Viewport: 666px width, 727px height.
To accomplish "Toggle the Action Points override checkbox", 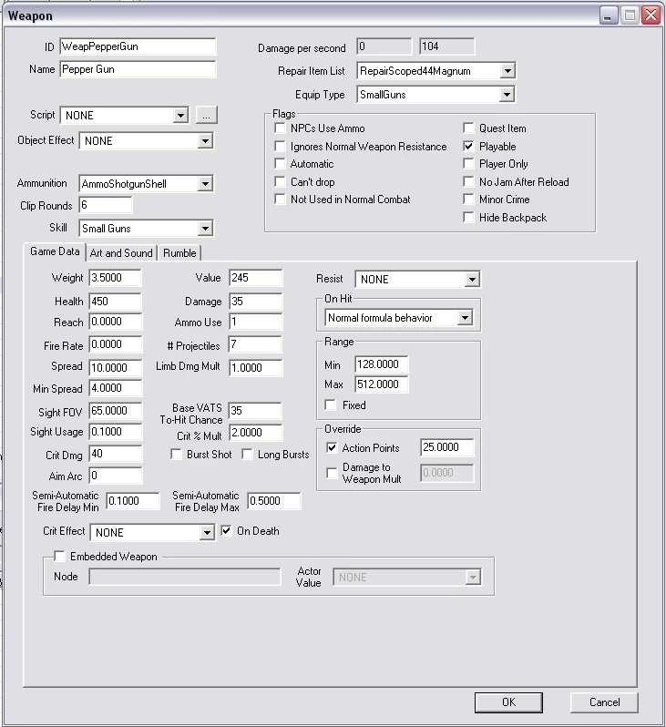I will click(331, 448).
